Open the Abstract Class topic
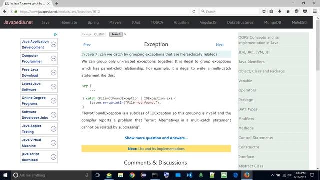The width and height of the screenshot is (320, 180). pos(251,166)
